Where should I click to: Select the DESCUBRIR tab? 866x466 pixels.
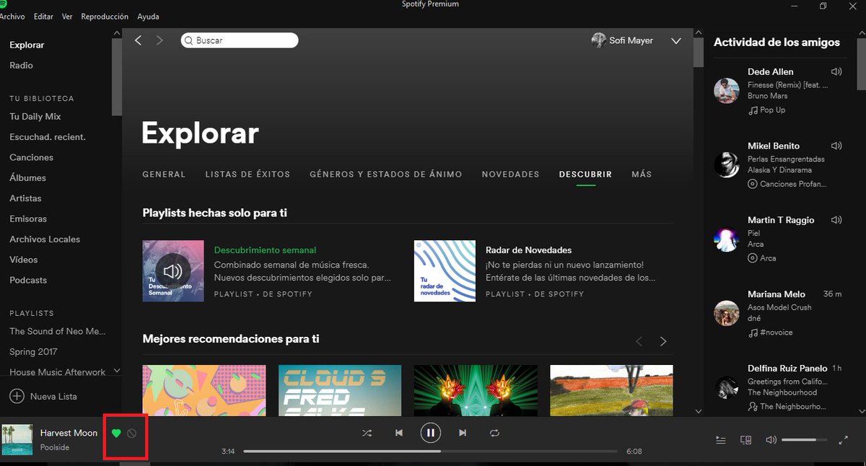pos(585,175)
